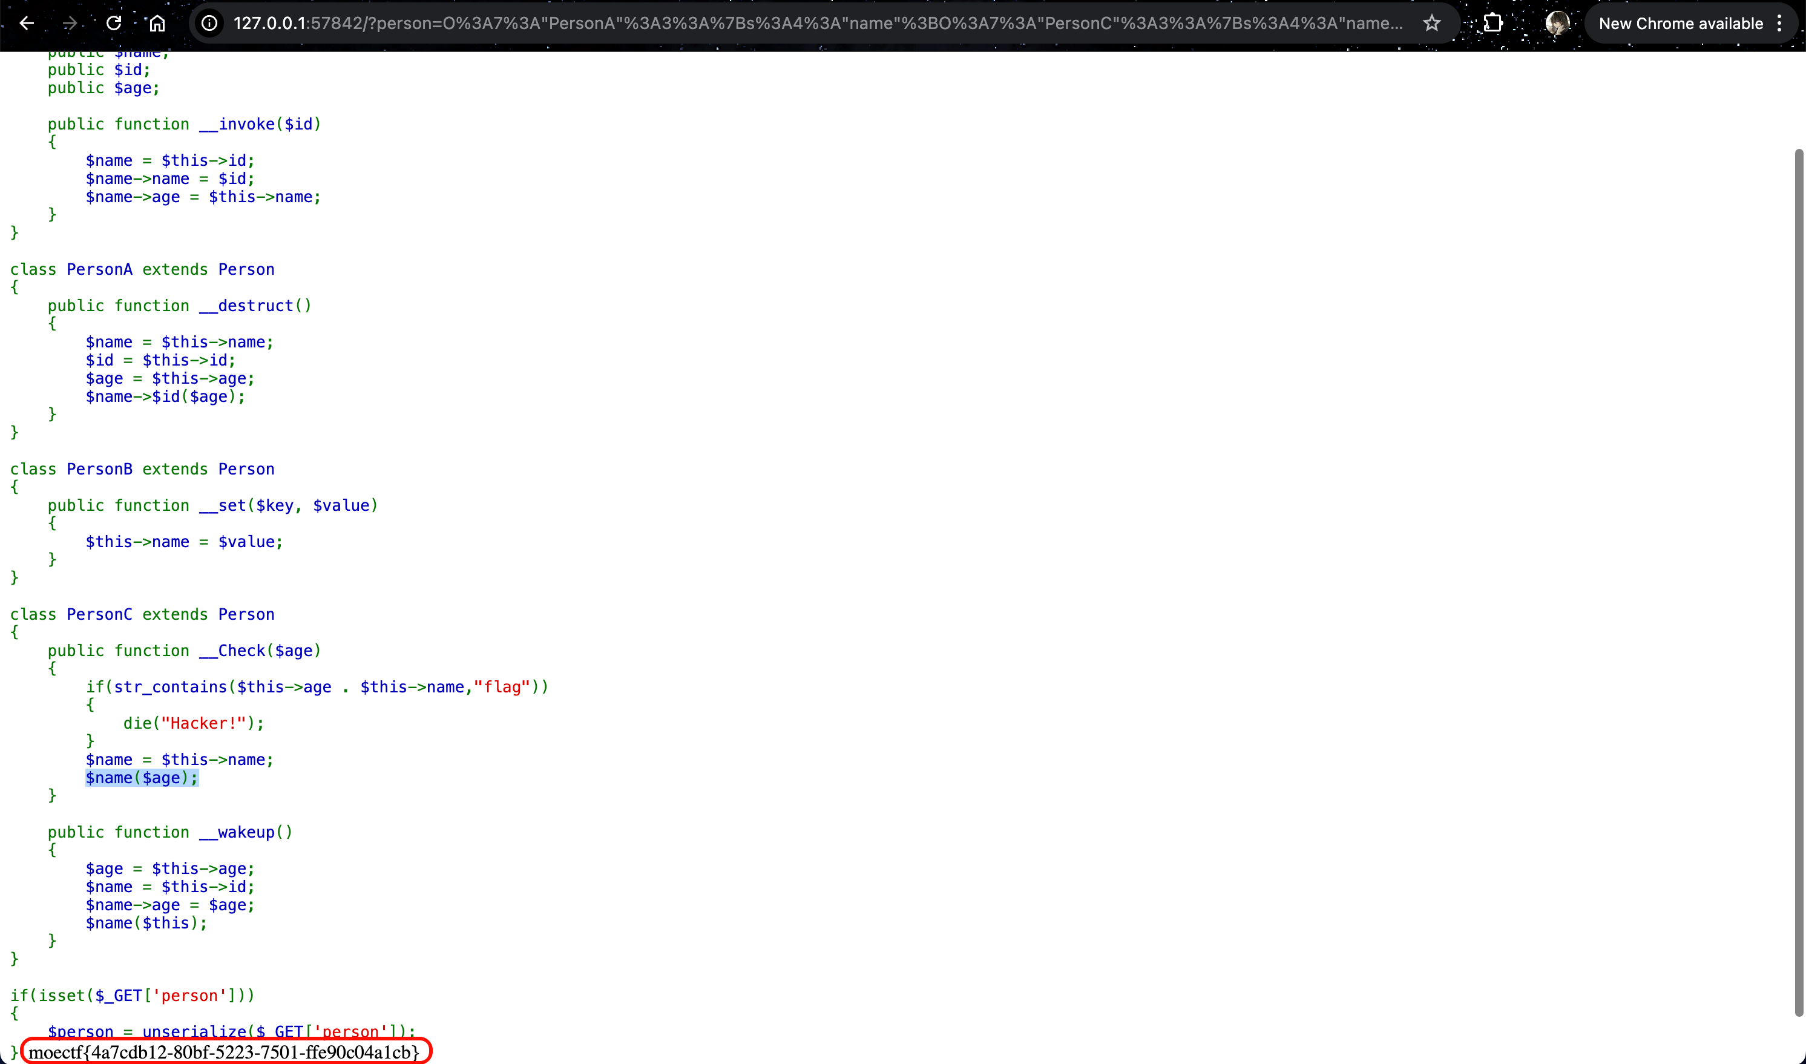Click the New Chrome available button
The width and height of the screenshot is (1806, 1064).
[x=1680, y=23]
